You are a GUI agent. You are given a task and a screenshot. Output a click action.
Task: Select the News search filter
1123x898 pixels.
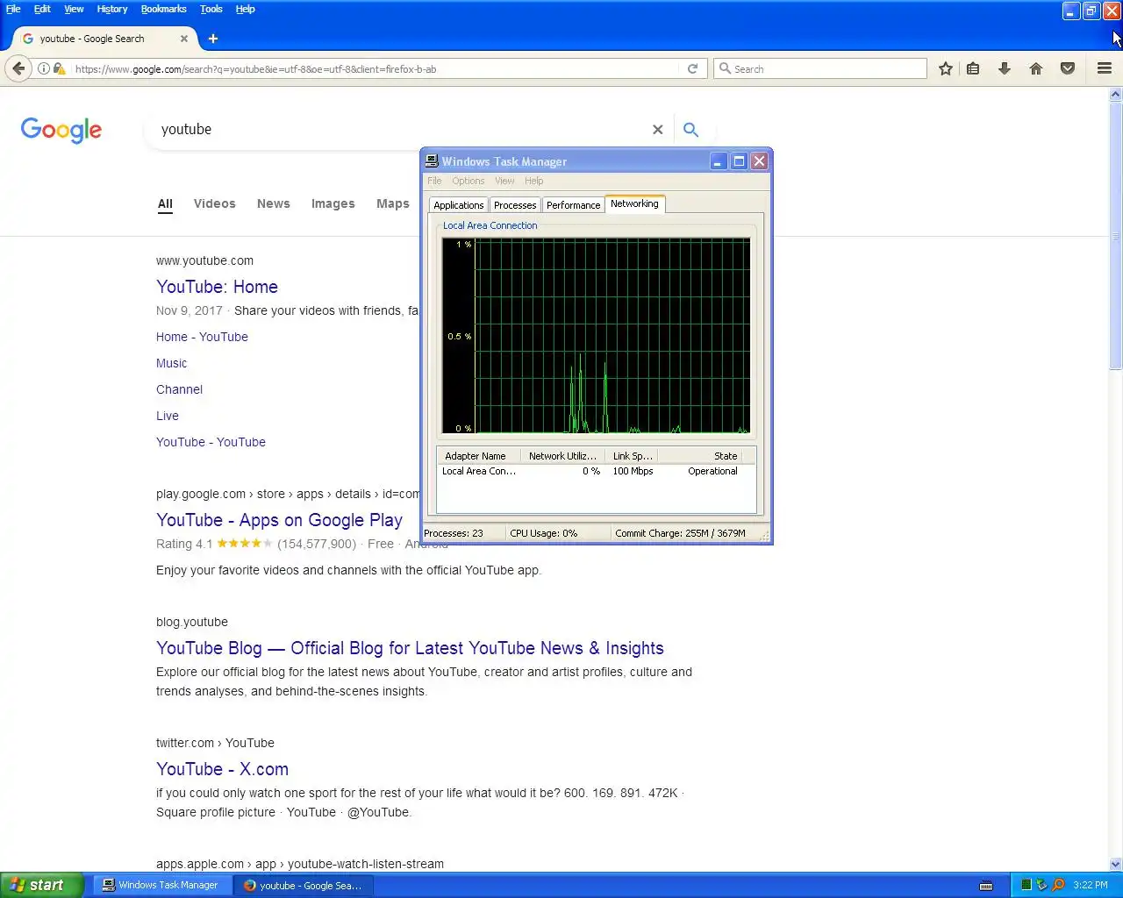[273, 203]
